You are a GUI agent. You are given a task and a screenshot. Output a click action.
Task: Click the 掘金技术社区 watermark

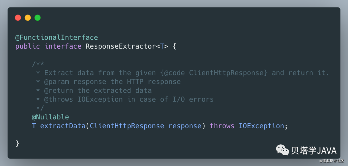click(332, 161)
